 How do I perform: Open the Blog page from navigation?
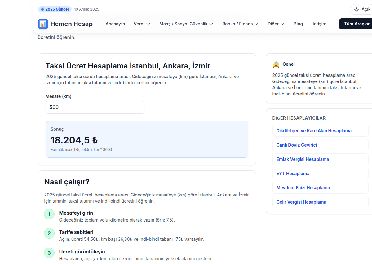coord(298,24)
